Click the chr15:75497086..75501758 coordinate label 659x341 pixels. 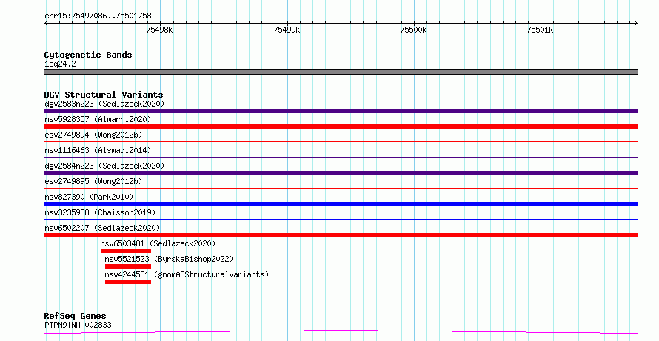[98, 16]
